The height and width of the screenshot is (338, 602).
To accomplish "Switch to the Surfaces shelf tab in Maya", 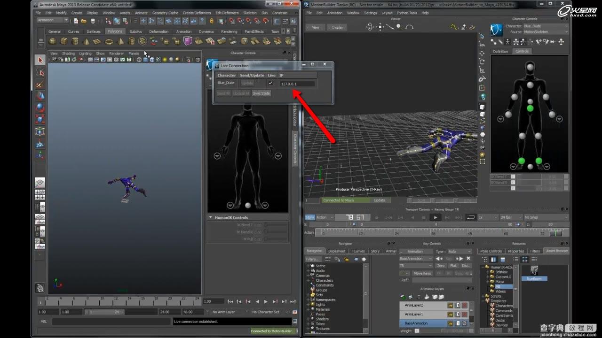I will tap(94, 31).
